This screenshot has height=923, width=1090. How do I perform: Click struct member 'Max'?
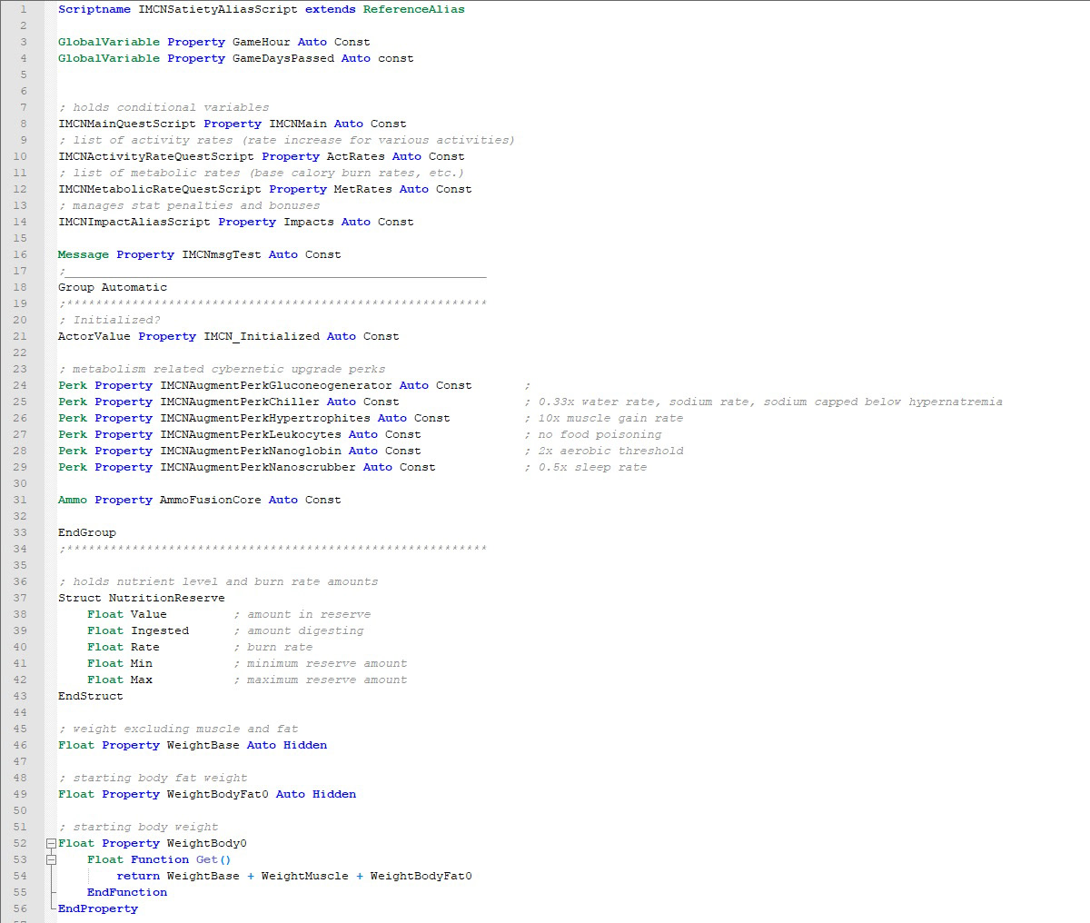tap(142, 680)
